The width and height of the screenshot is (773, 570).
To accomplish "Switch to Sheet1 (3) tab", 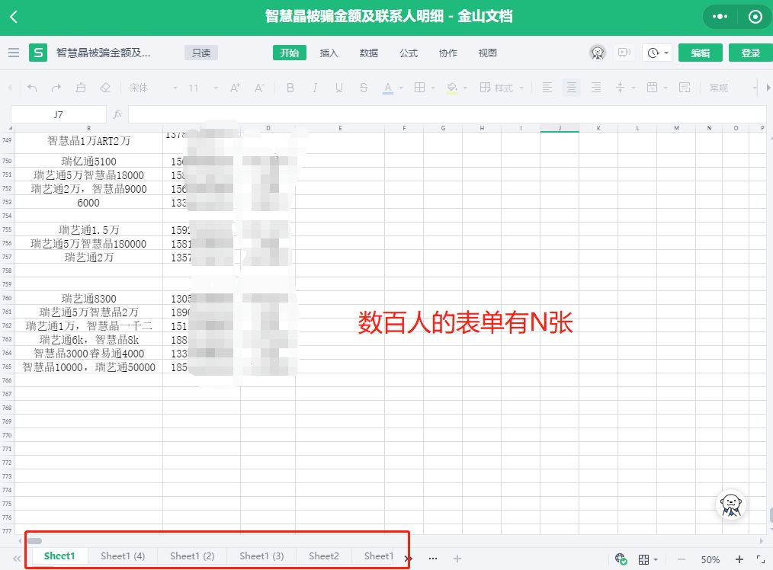I will (261, 556).
